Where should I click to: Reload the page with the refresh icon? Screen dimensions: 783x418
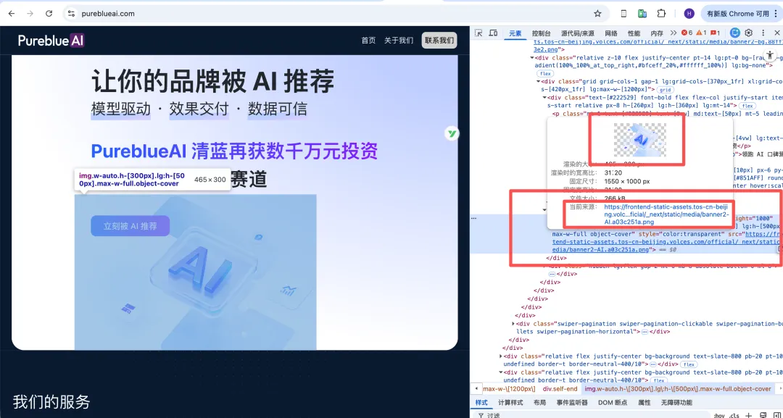click(48, 13)
